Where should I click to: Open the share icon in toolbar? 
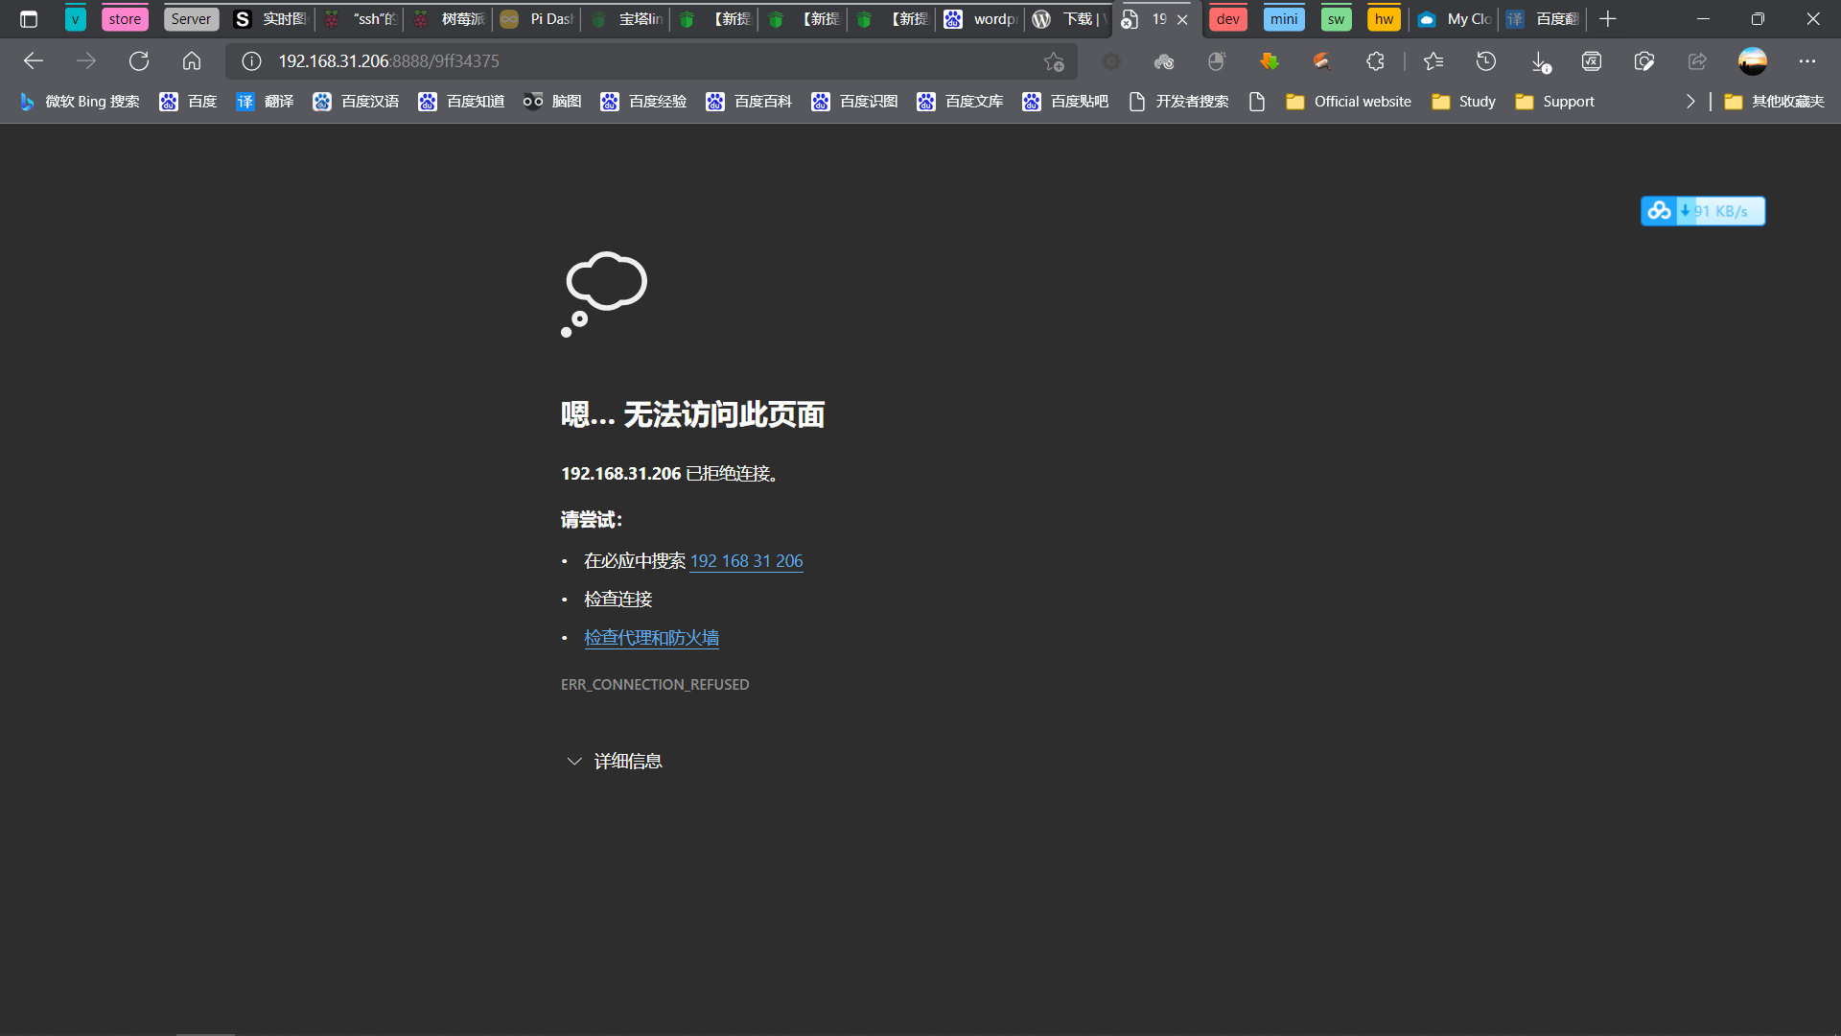[x=1697, y=61]
